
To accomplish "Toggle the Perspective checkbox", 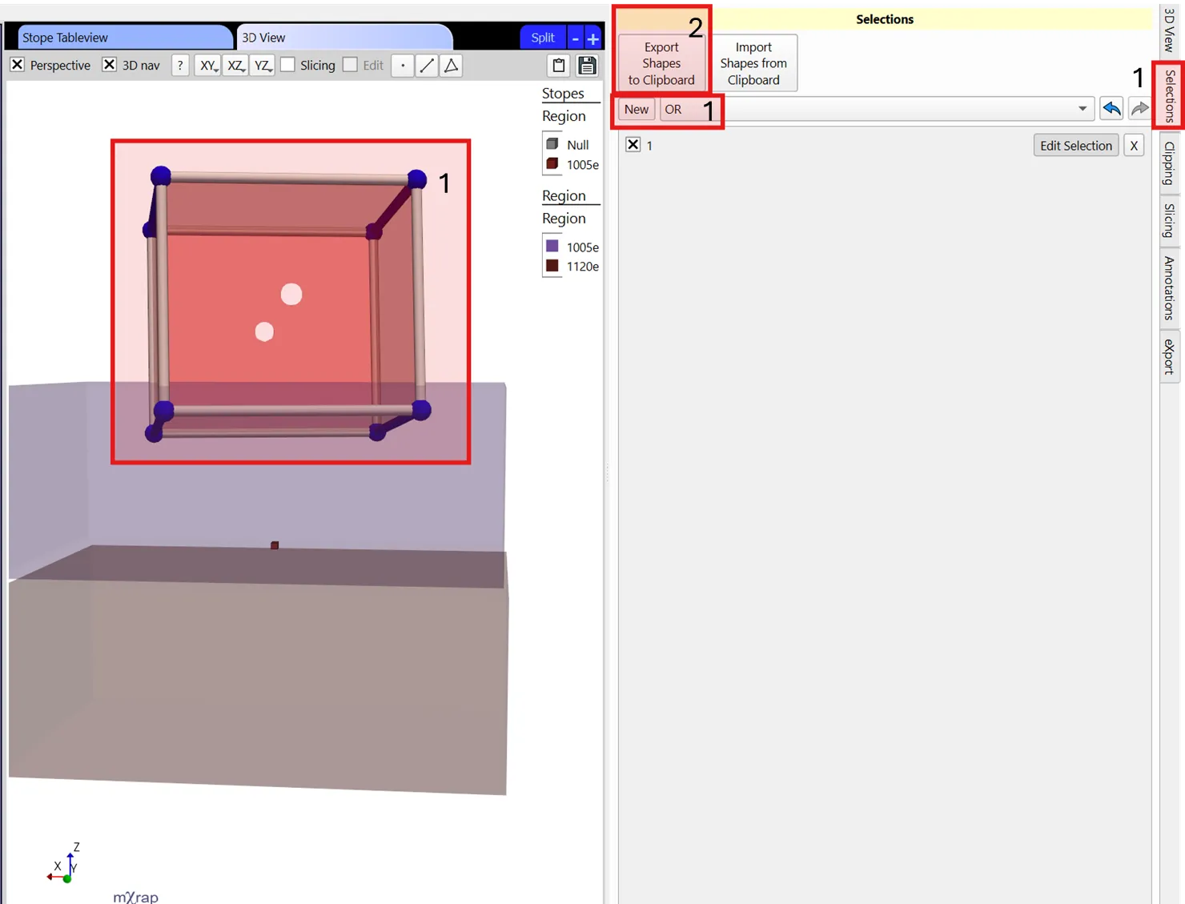I will pos(18,65).
